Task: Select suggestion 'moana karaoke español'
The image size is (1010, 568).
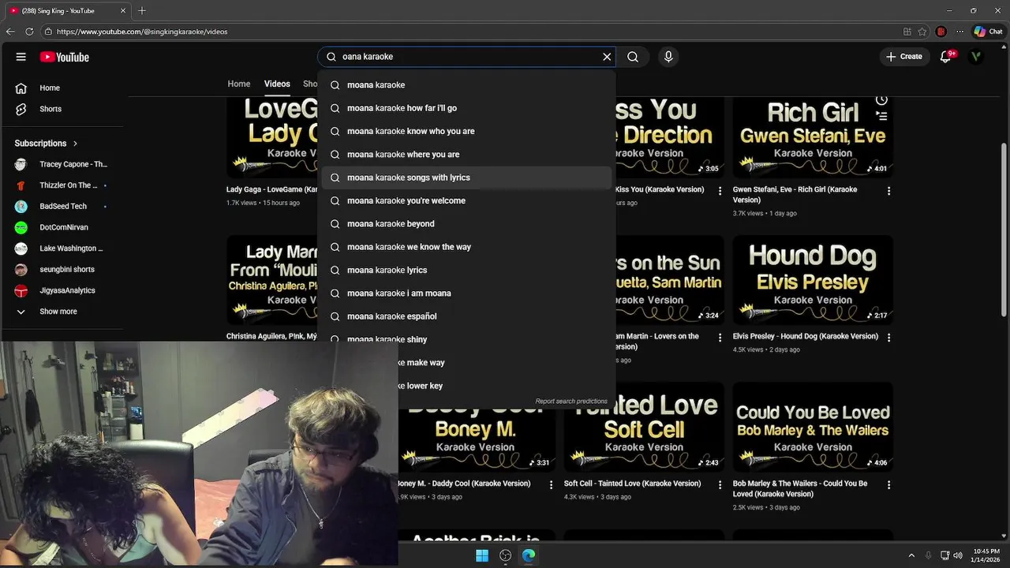Action: [x=466, y=316]
